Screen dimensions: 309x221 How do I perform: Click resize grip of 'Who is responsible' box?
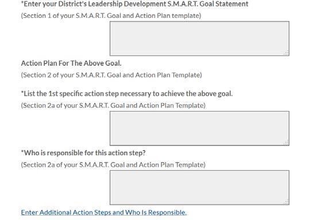click(286, 202)
